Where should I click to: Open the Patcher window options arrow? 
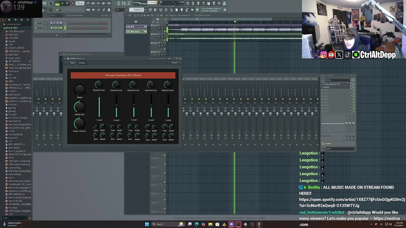point(65,58)
